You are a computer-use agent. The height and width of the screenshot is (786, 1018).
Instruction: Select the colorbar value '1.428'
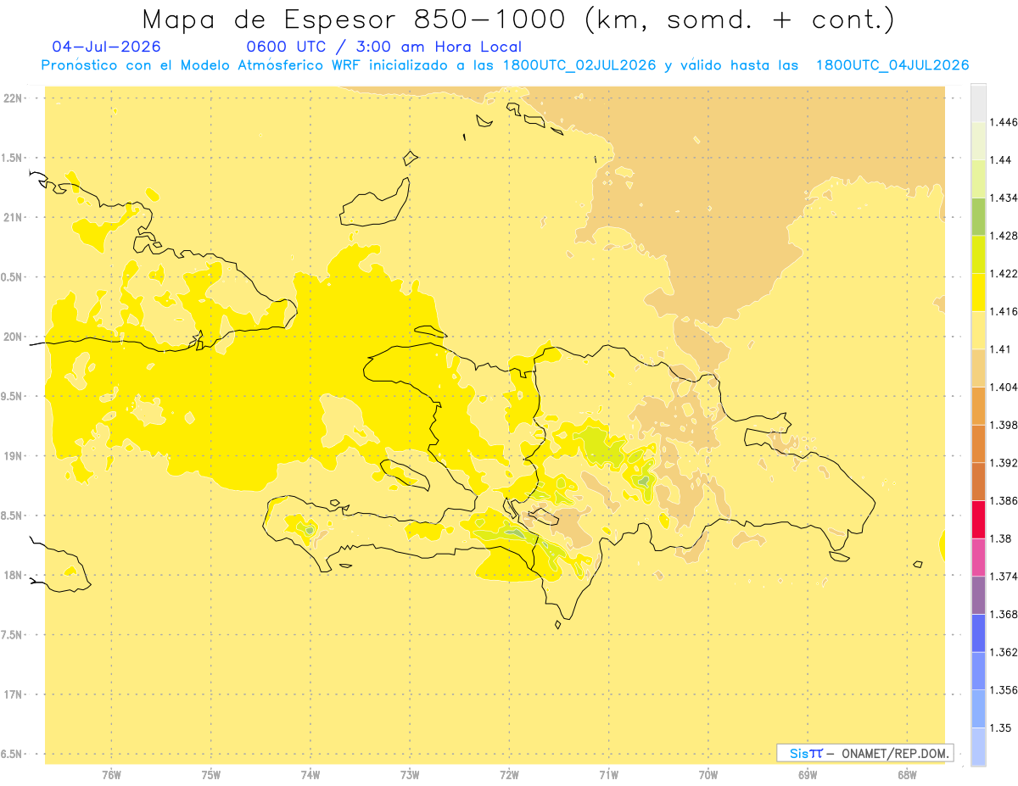coord(1003,236)
